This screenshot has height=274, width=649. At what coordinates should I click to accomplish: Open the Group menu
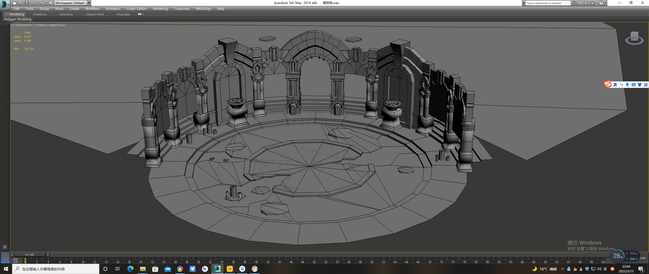tap(44, 9)
